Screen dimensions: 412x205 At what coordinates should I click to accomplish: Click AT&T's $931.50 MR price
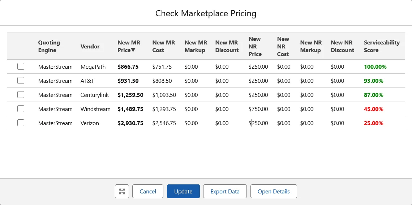point(128,81)
